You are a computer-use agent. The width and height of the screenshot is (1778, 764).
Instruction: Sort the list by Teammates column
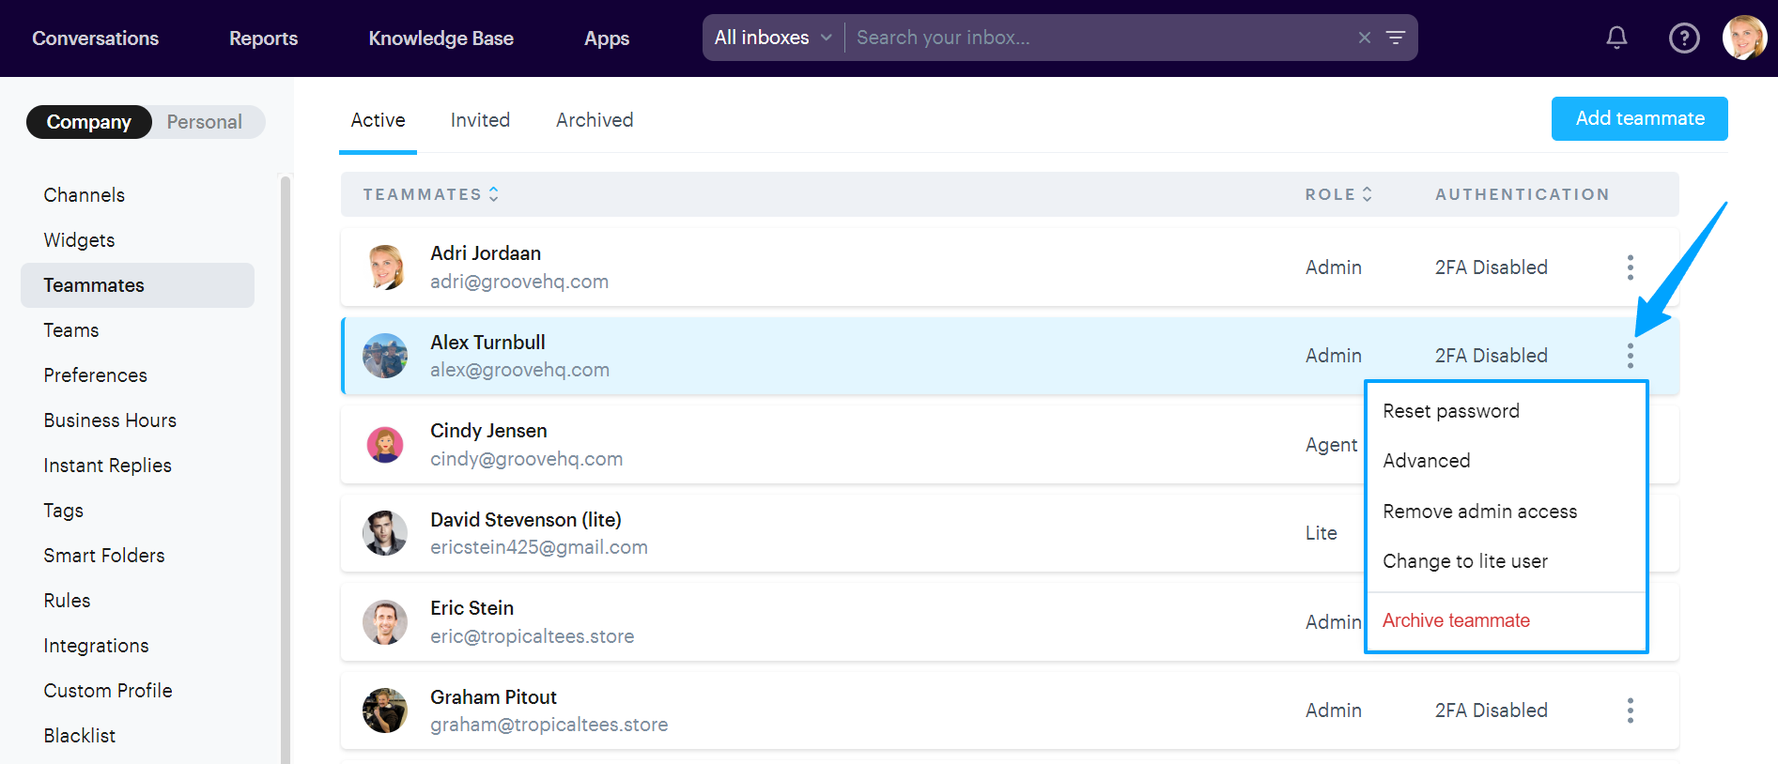431,194
